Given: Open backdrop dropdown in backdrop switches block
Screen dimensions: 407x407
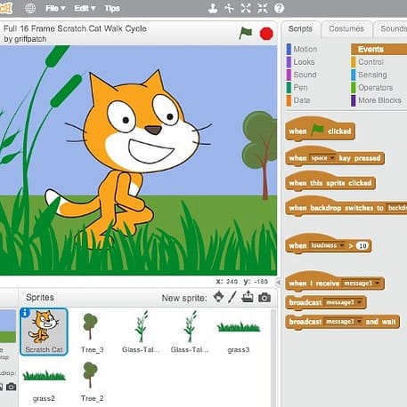Looking at the screenshot, I should (x=396, y=208).
